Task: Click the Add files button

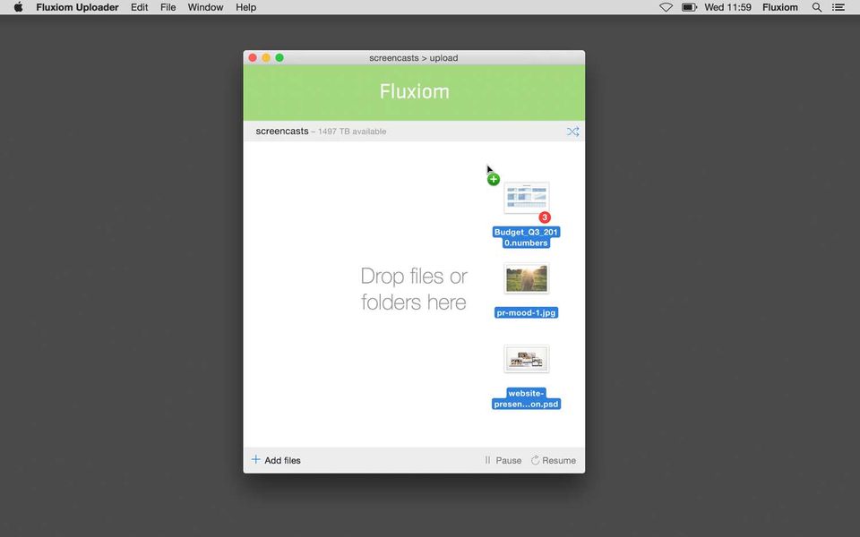Action: point(276,460)
